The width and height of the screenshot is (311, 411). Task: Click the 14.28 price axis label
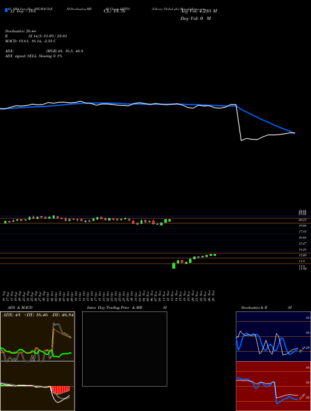(x=303, y=250)
